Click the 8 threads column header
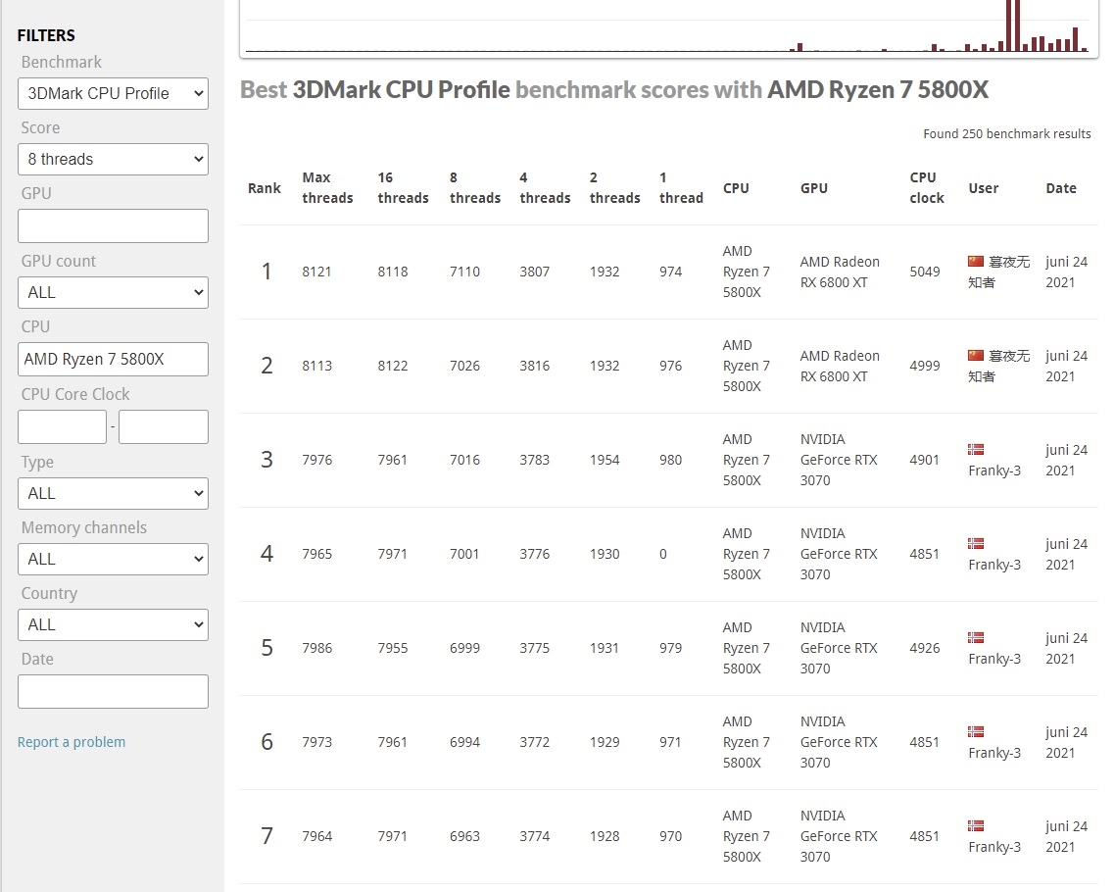Screen dimensions: 1114x892 coord(474,187)
